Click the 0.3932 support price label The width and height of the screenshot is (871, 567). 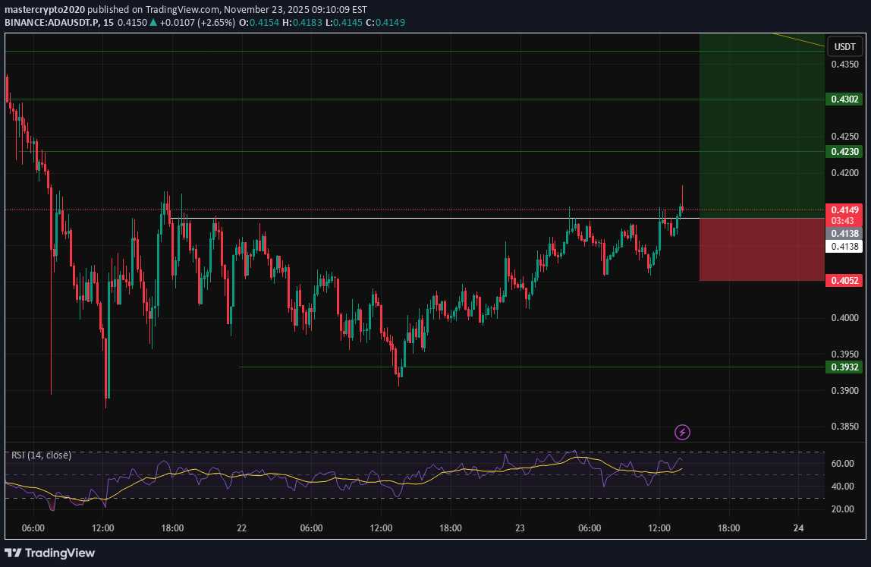click(844, 367)
